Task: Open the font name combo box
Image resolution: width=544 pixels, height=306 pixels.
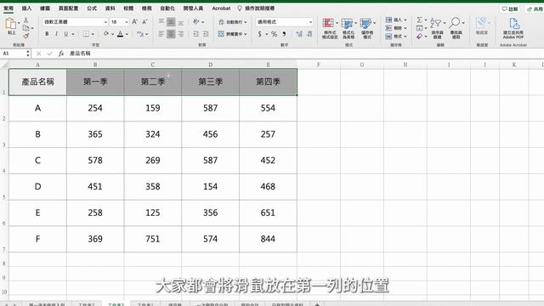Action: click(76, 22)
